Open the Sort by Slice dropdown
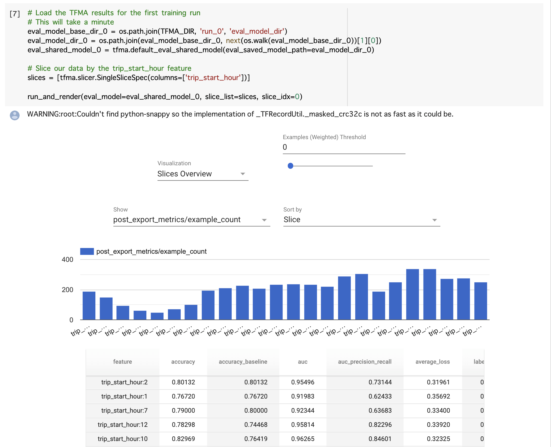Image resolution: width=551 pixels, height=447 pixels. pos(434,220)
